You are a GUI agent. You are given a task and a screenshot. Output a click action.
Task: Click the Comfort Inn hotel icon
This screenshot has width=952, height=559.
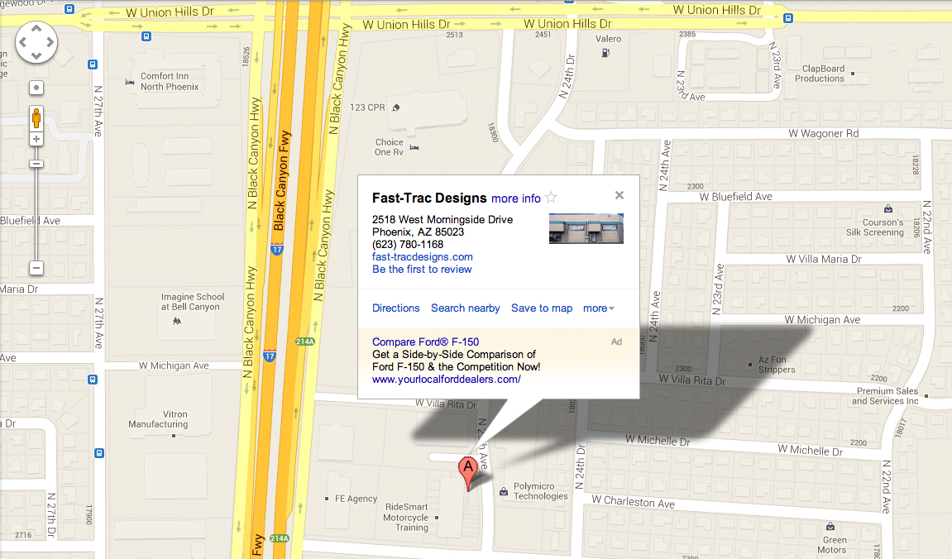(129, 82)
